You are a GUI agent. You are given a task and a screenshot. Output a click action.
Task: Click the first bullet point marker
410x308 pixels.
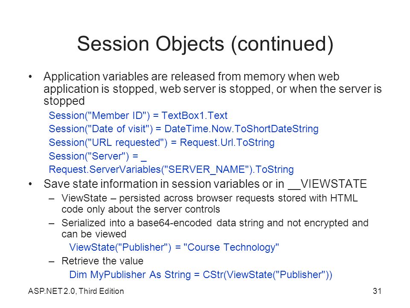[30, 77]
